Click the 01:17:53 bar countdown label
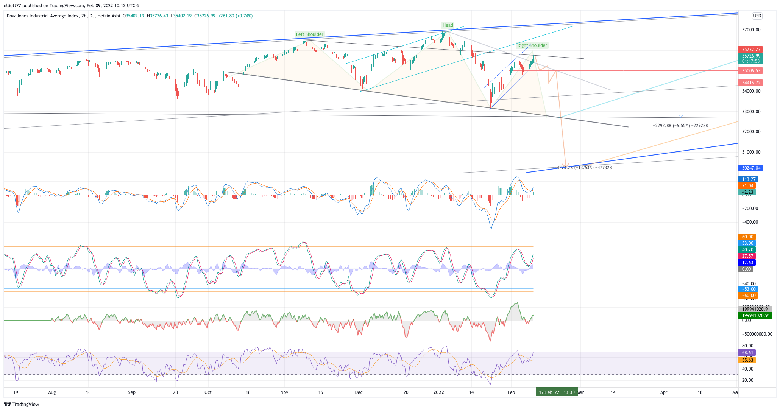 click(x=751, y=61)
